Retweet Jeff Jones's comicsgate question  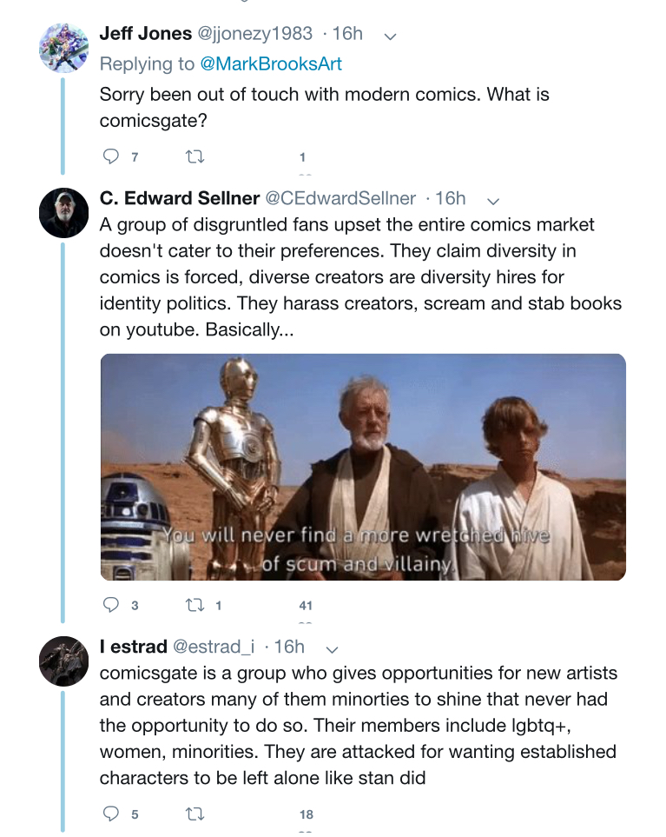click(195, 157)
